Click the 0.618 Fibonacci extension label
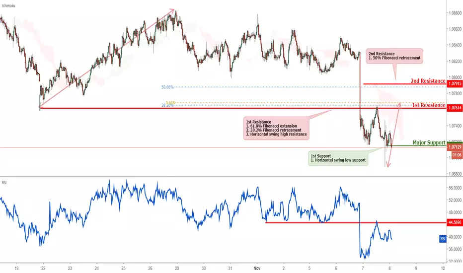 (x=170, y=103)
